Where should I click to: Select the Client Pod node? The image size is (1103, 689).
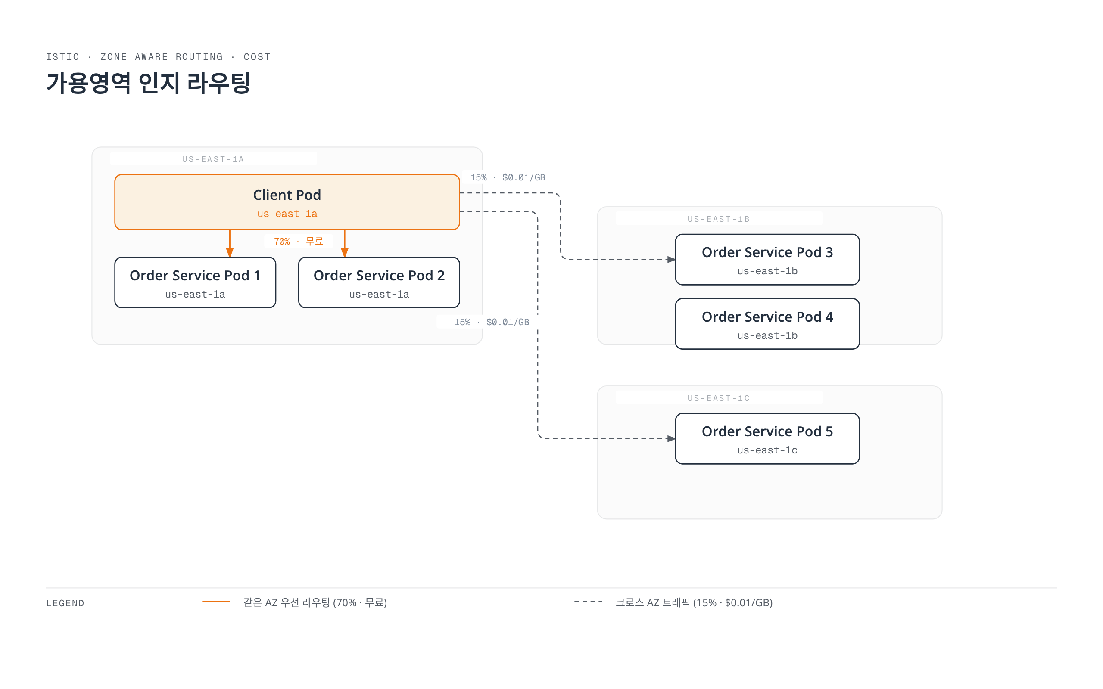point(287,202)
